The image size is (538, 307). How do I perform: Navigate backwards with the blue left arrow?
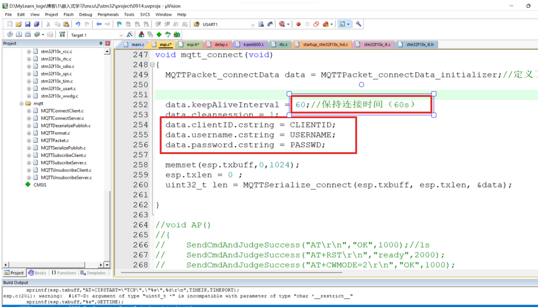[99, 24]
